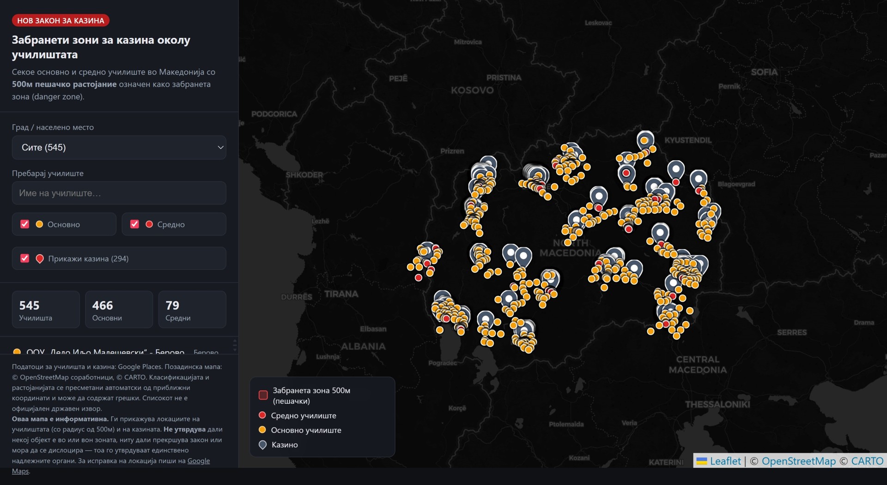The width and height of the screenshot is (887, 485).
Task: Click the casino pin near Kyustendil label
Action: click(x=645, y=140)
